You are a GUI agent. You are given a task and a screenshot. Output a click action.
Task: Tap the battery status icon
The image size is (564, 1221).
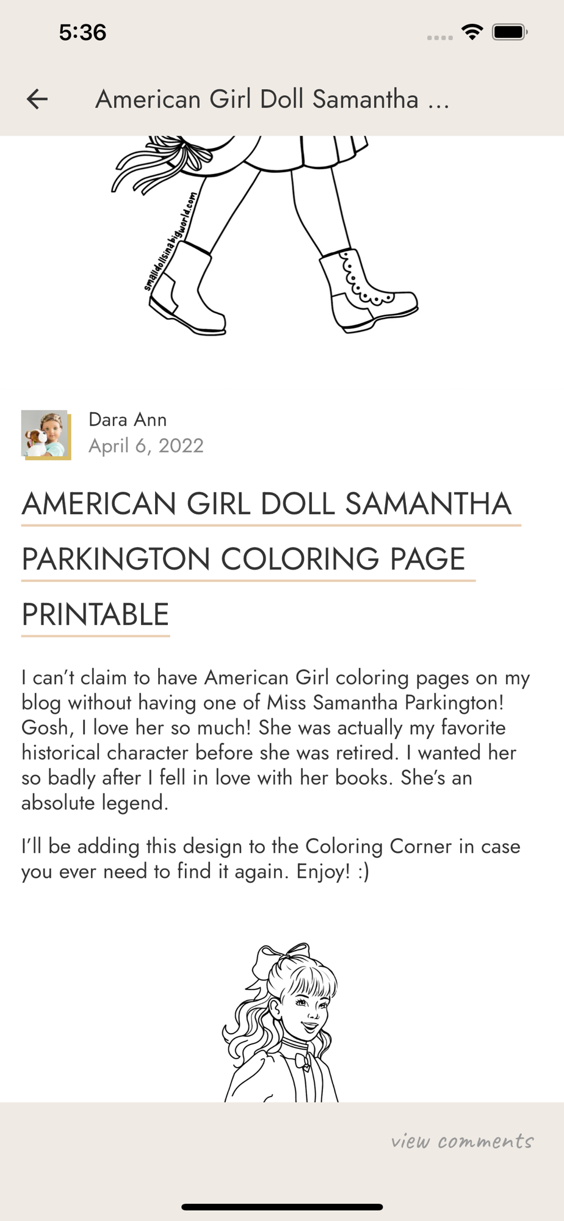click(510, 32)
